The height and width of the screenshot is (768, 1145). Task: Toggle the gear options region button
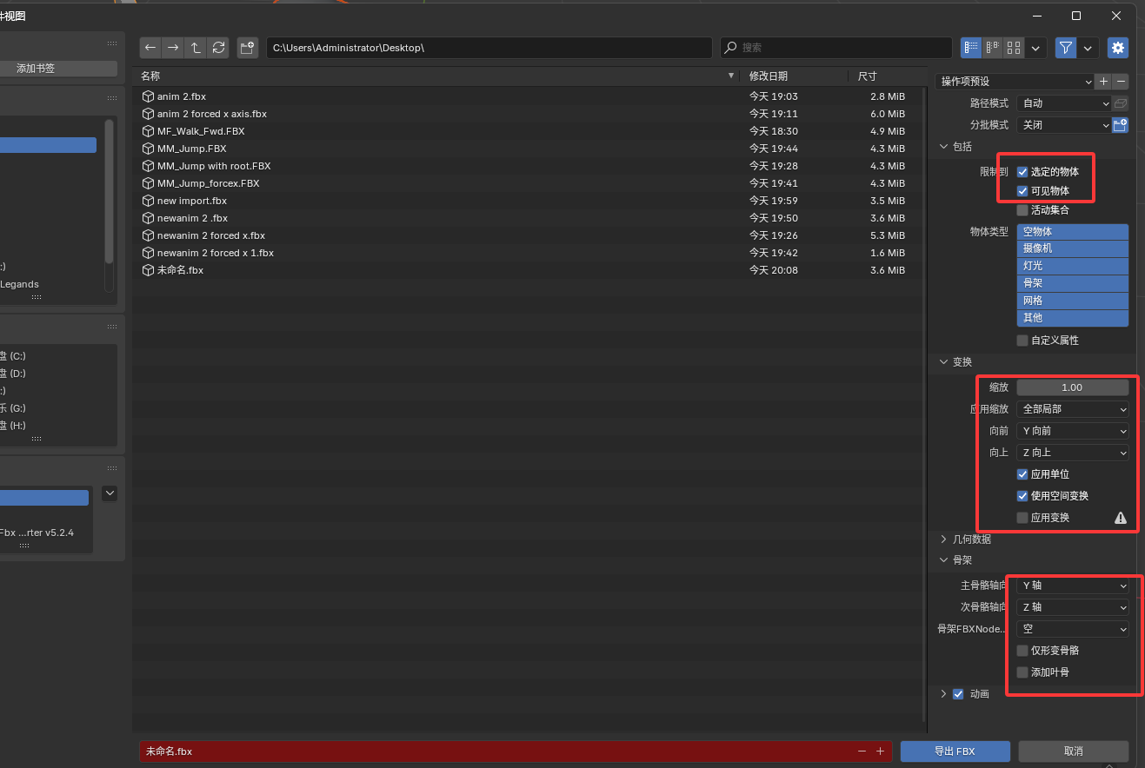[1118, 48]
